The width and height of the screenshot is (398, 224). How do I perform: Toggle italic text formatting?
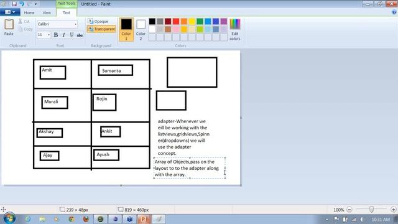(63, 35)
